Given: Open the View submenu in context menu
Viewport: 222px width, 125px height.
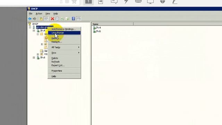Looking at the screenshot, I should (64, 53).
